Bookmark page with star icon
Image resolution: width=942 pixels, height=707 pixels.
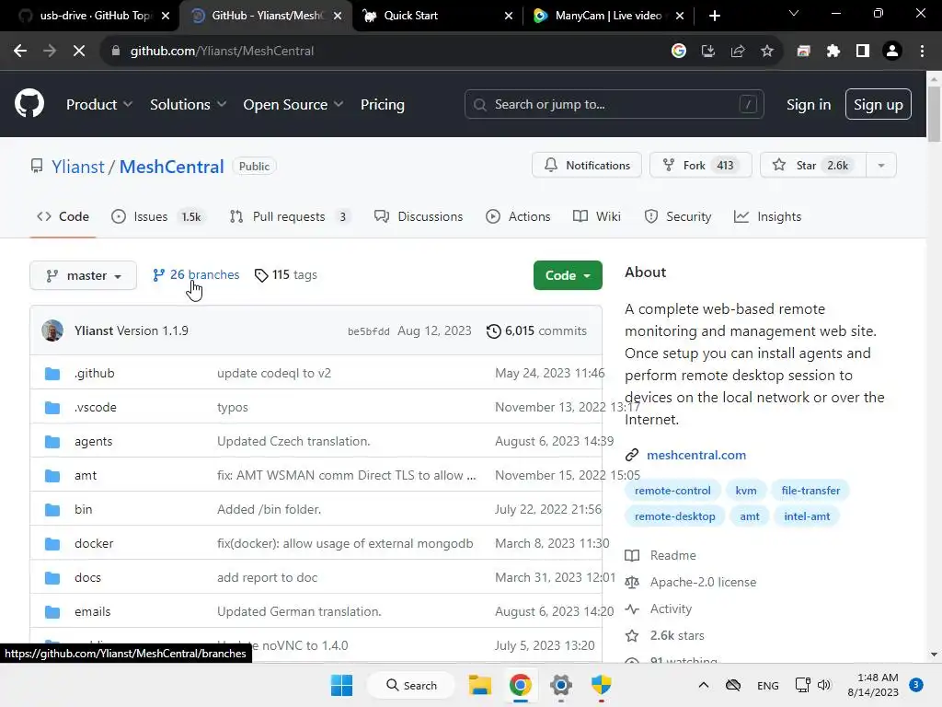[767, 52]
